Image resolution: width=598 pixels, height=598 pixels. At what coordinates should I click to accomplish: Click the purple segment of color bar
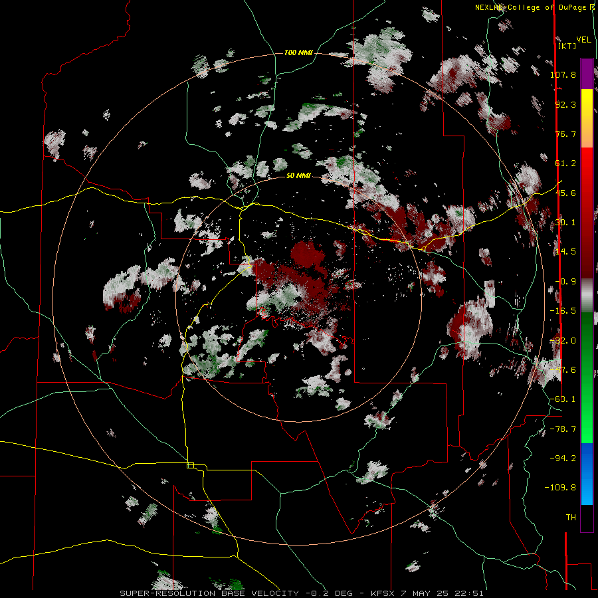(587, 74)
